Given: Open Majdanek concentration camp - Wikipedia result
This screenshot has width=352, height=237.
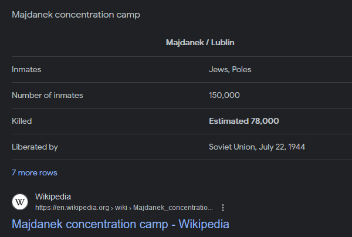Looking at the screenshot, I should (x=120, y=224).
